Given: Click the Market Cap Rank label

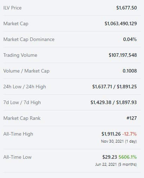Looking at the screenshot, I should pyautogui.click(x=22, y=118).
